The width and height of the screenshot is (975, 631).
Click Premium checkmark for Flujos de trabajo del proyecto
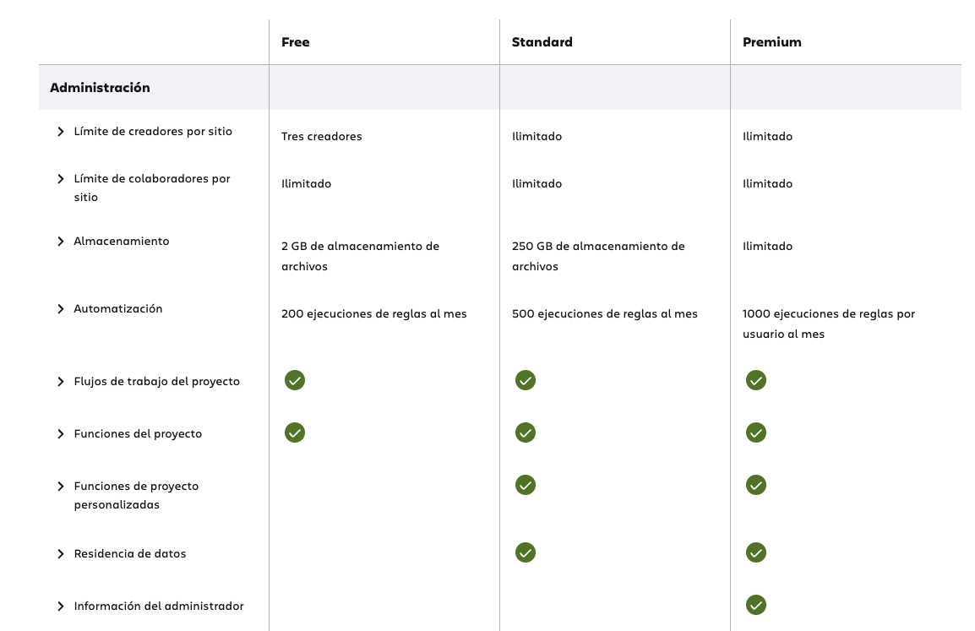click(x=756, y=380)
